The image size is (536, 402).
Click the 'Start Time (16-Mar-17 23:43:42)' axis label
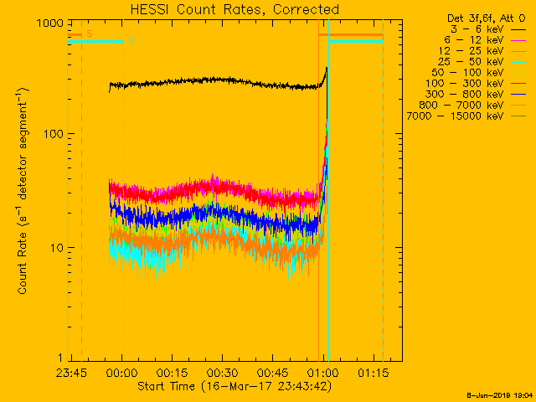[x=234, y=387]
